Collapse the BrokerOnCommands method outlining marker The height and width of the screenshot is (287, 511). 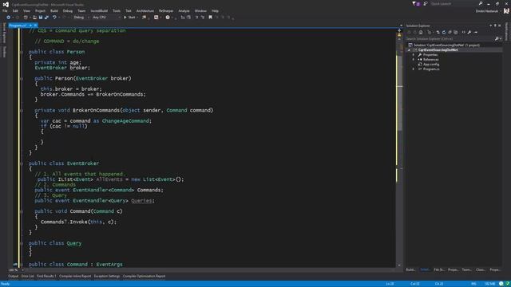(22, 111)
